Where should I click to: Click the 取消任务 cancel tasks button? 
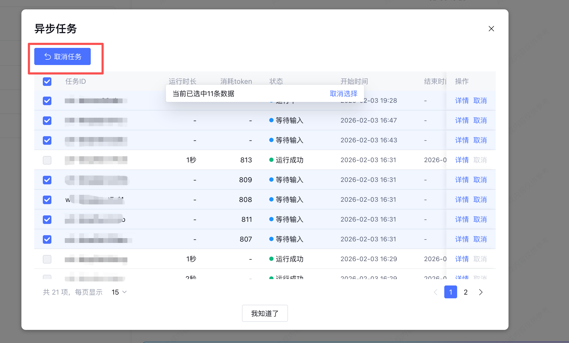(x=62, y=56)
